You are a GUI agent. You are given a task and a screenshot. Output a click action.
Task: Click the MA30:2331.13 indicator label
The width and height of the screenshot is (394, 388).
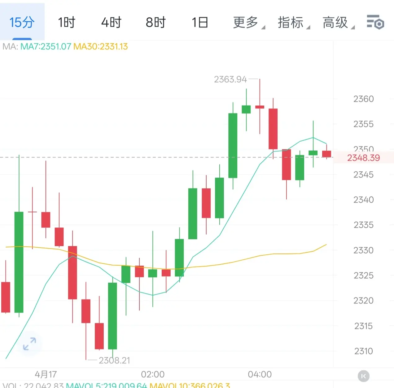point(101,46)
